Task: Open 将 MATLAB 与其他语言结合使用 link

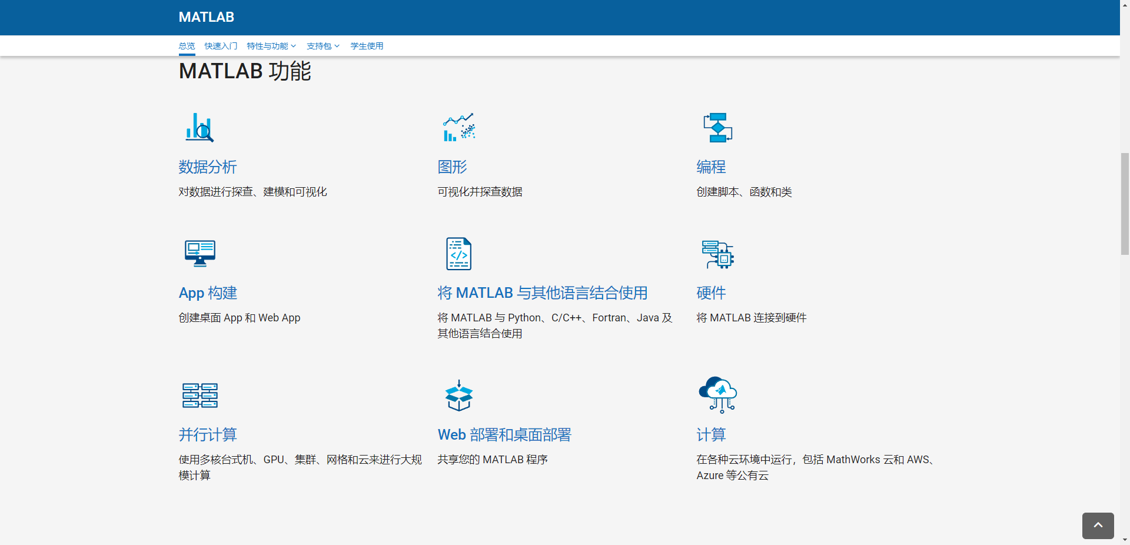Action: pos(542,293)
